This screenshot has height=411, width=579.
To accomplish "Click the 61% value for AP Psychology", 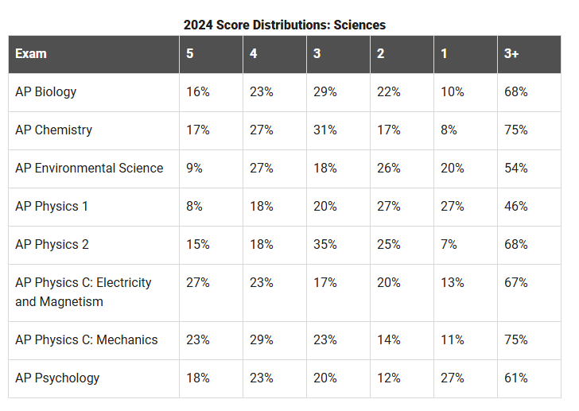I will 516,378.
